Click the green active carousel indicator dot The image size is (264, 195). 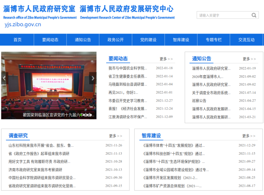[x=81, y=115]
